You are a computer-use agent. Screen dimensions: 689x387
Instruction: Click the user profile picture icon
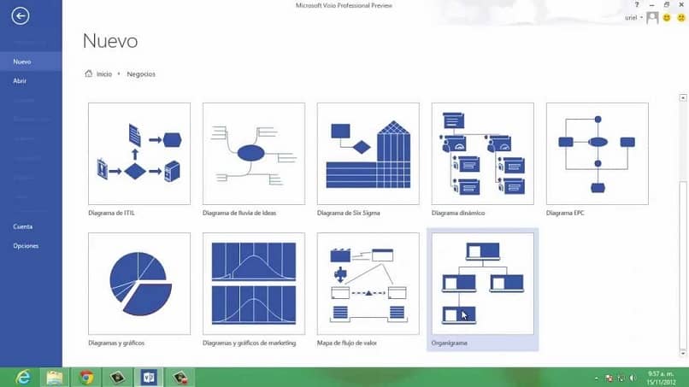(652, 18)
